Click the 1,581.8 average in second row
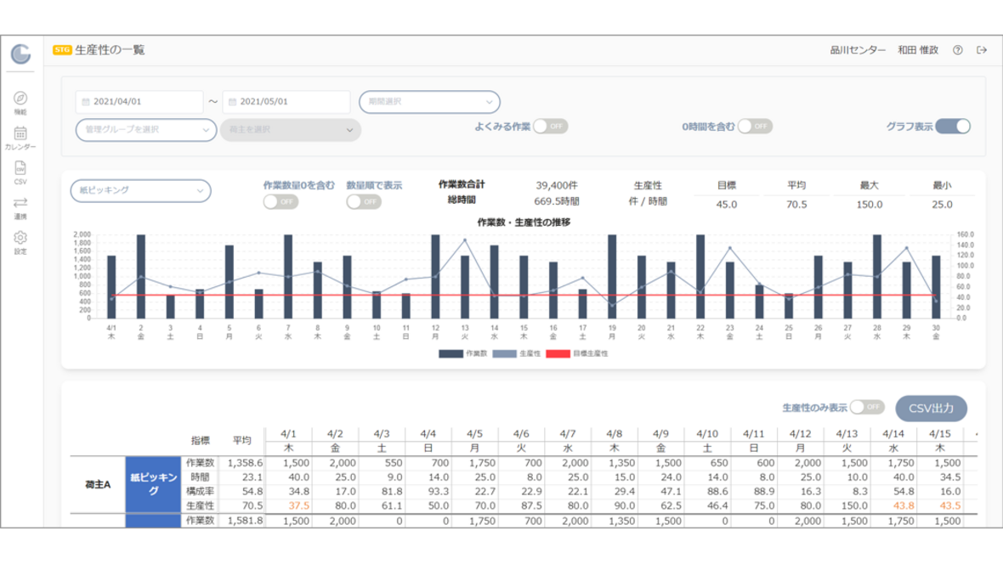 245,522
